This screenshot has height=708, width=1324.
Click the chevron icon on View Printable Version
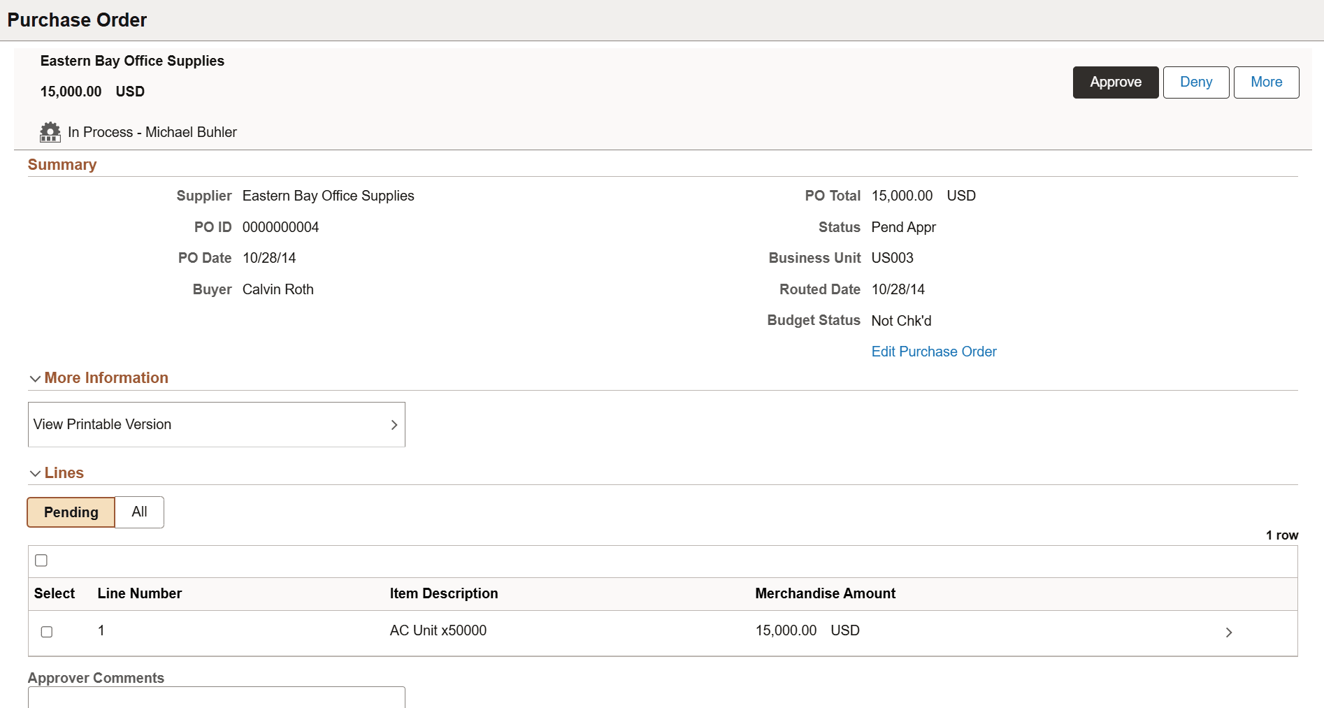click(394, 424)
